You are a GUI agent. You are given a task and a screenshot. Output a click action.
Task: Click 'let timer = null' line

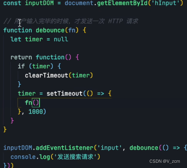coord(39,39)
